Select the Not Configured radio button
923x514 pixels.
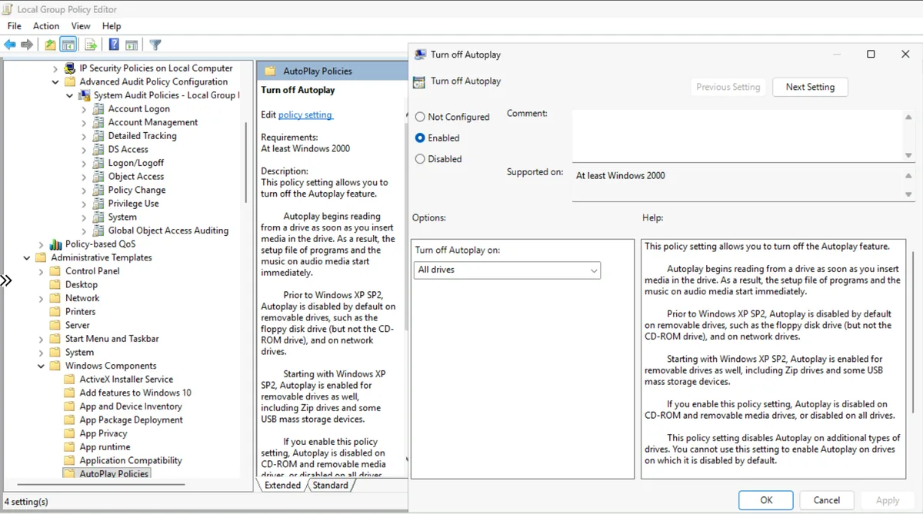pos(420,117)
